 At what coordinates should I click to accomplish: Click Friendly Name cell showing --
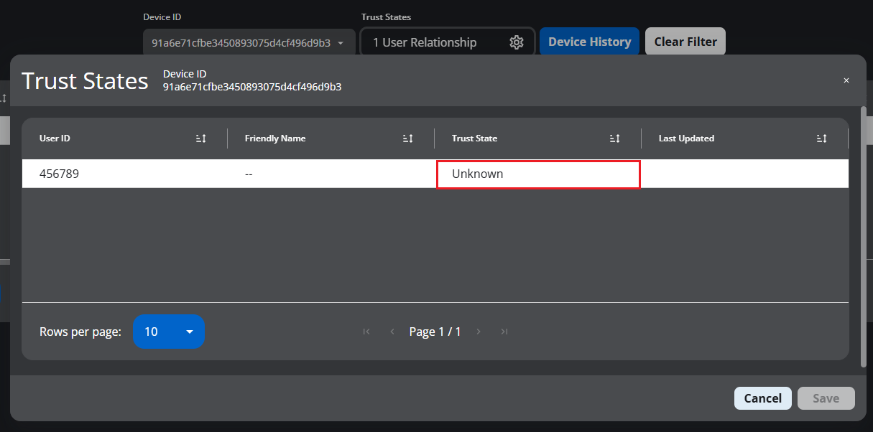coord(332,174)
